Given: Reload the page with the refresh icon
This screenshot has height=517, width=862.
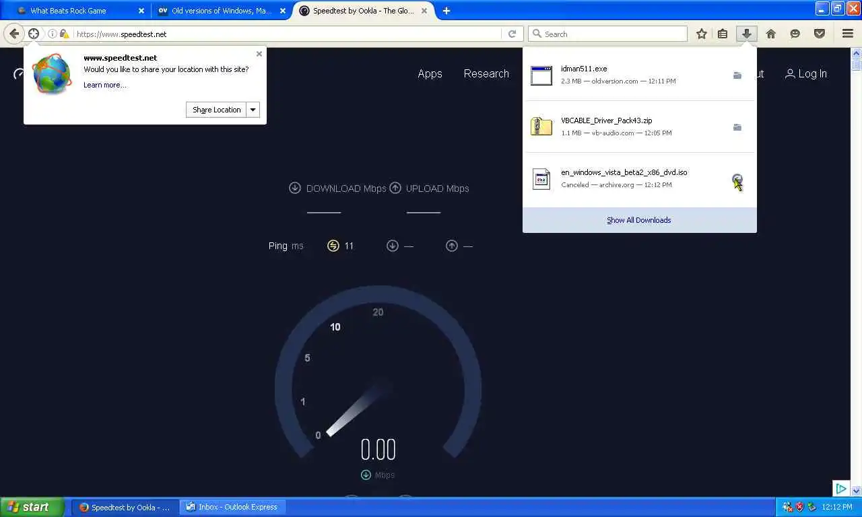Looking at the screenshot, I should pyautogui.click(x=512, y=34).
